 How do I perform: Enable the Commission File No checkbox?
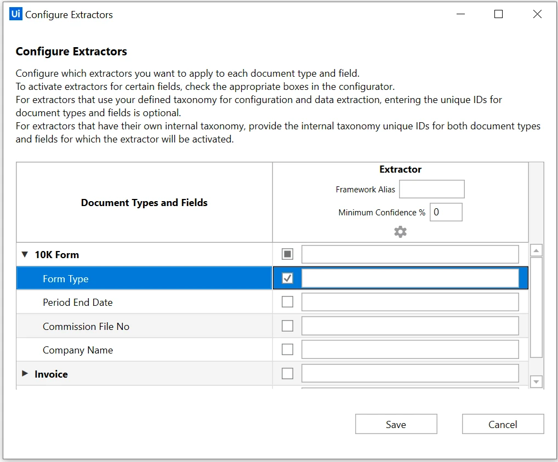tap(287, 326)
